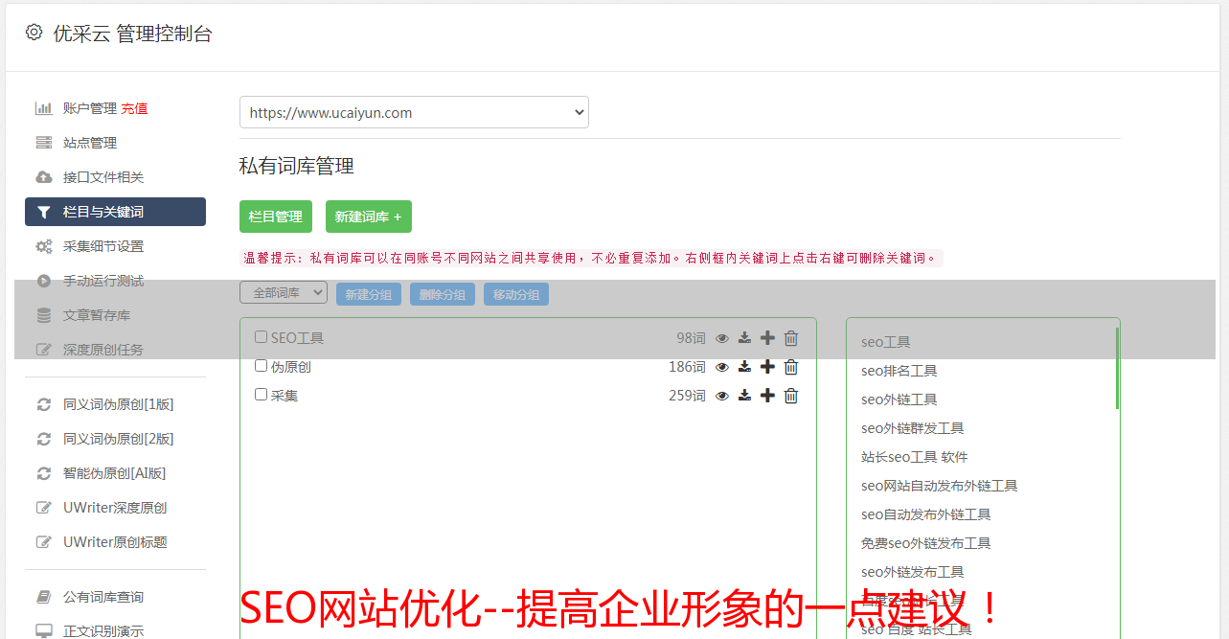Click the server icon beside 站点管理
Screen dimensions: 1229x639
pyautogui.click(x=44, y=143)
